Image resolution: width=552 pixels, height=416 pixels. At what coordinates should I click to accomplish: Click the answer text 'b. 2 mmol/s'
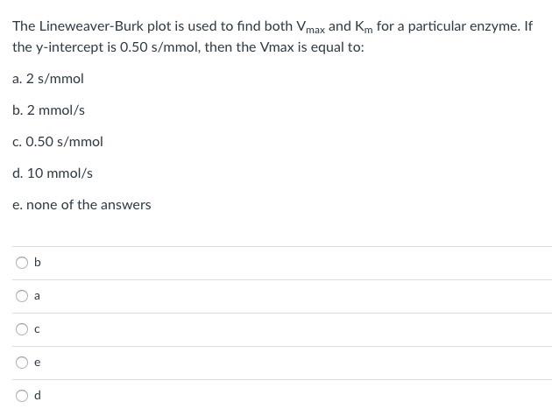tap(49, 110)
